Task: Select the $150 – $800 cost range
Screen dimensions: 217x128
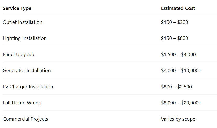Action: (x=175, y=38)
